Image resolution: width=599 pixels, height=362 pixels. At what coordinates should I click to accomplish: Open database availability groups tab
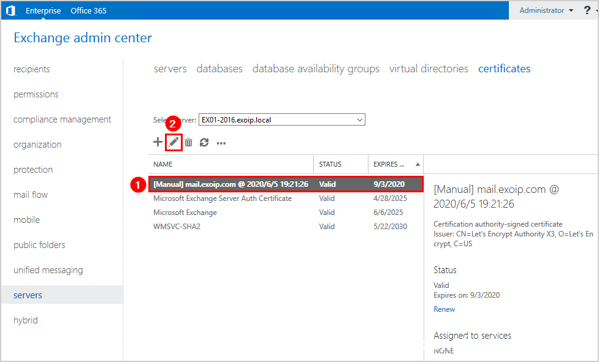point(316,69)
